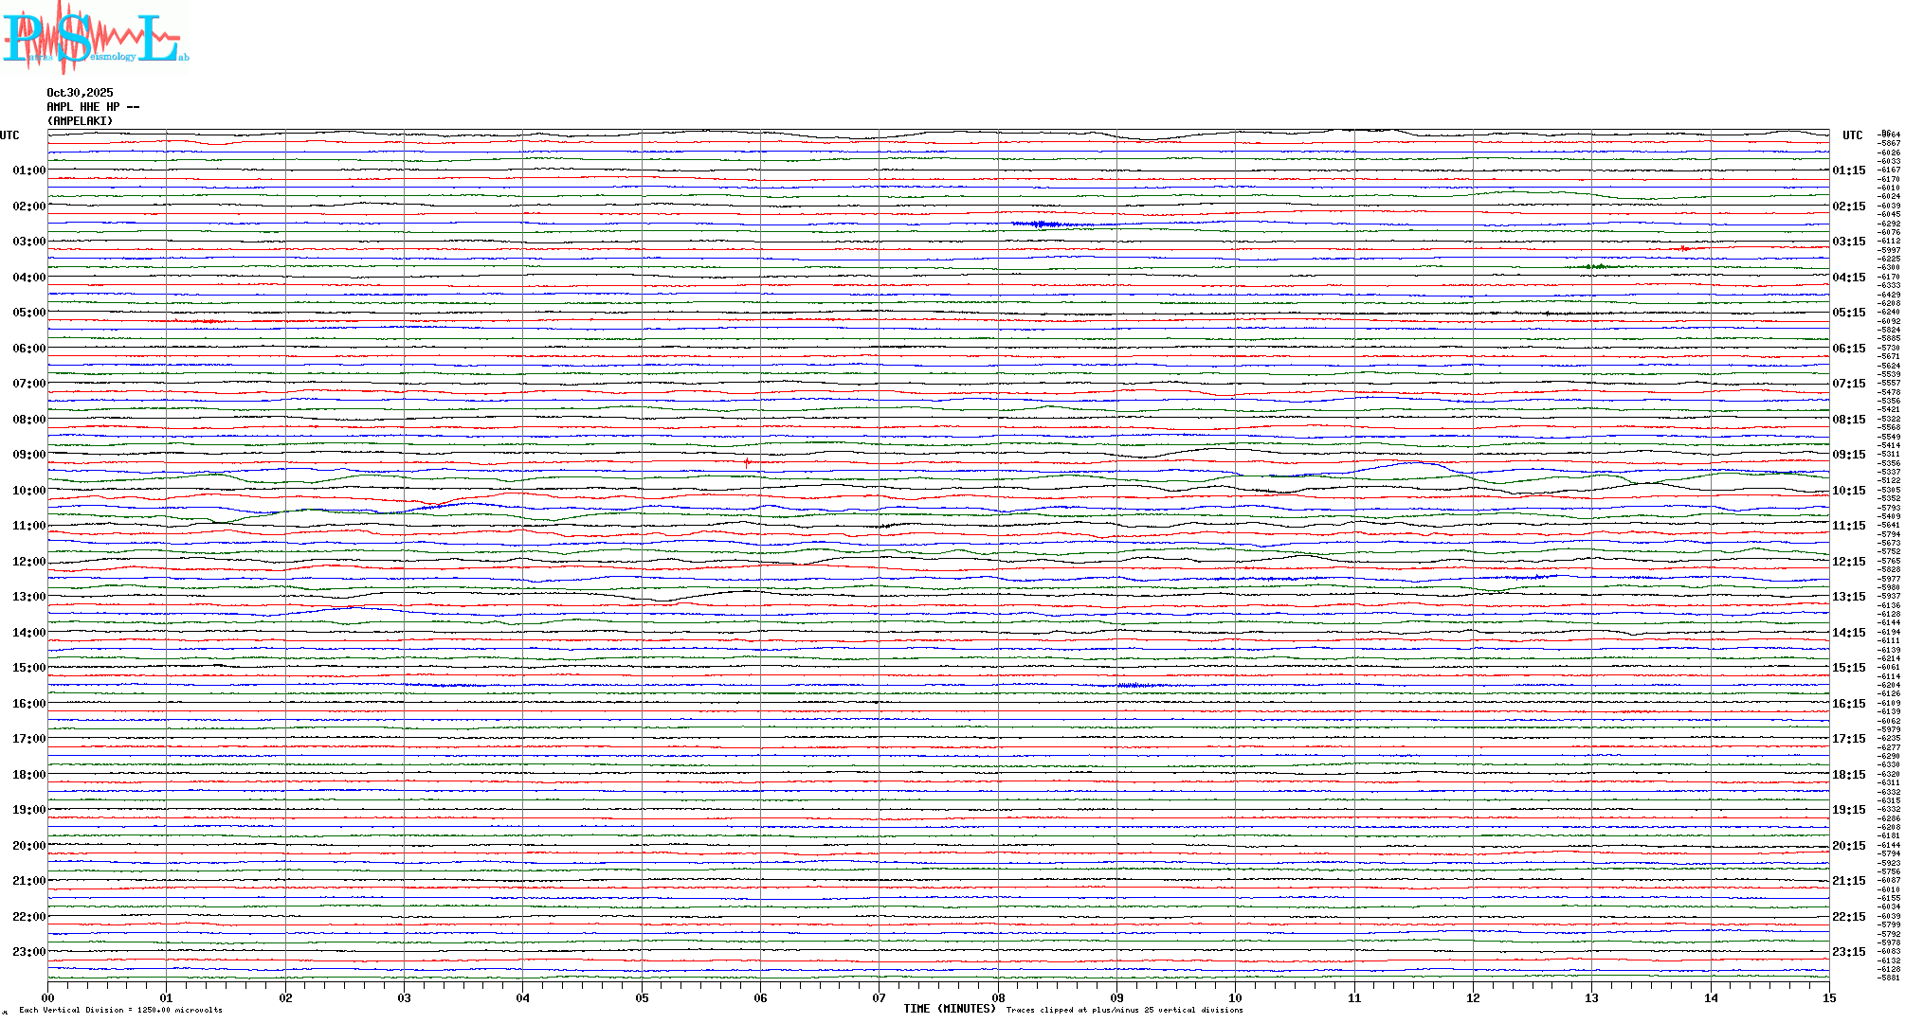This screenshot has width=1905, height=1023.
Task: Click the left UTC axis label
Action: pyautogui.click(x=9, y=135)
